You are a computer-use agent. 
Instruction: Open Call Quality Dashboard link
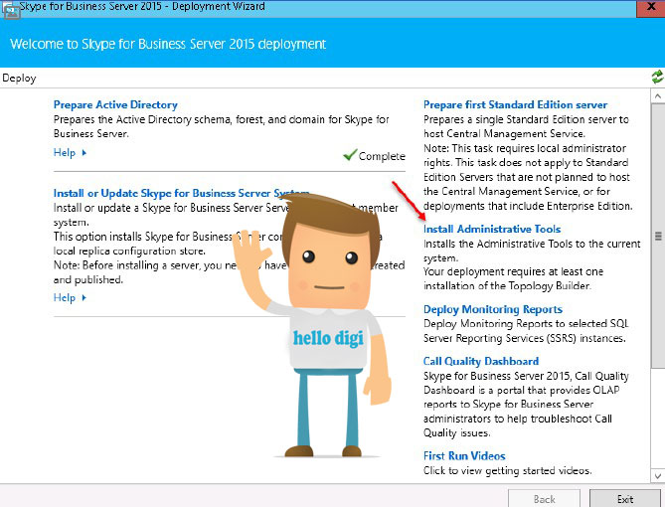(x=481, y=361)
